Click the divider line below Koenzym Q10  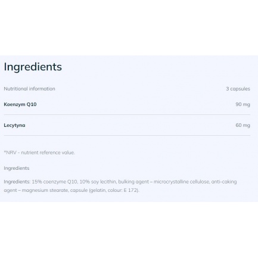click(x=127, y=114)
